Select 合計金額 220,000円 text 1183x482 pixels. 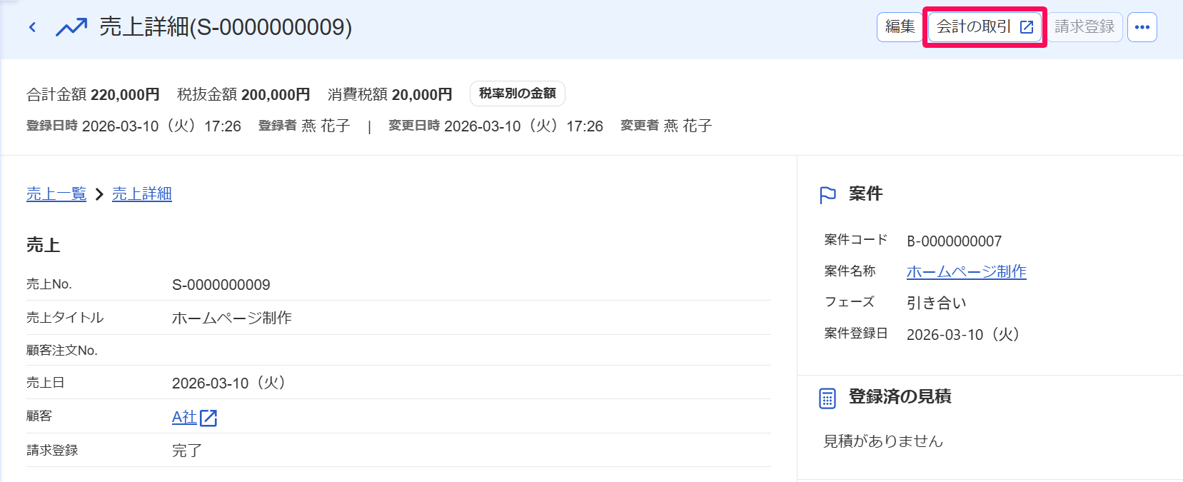[93, 94]
